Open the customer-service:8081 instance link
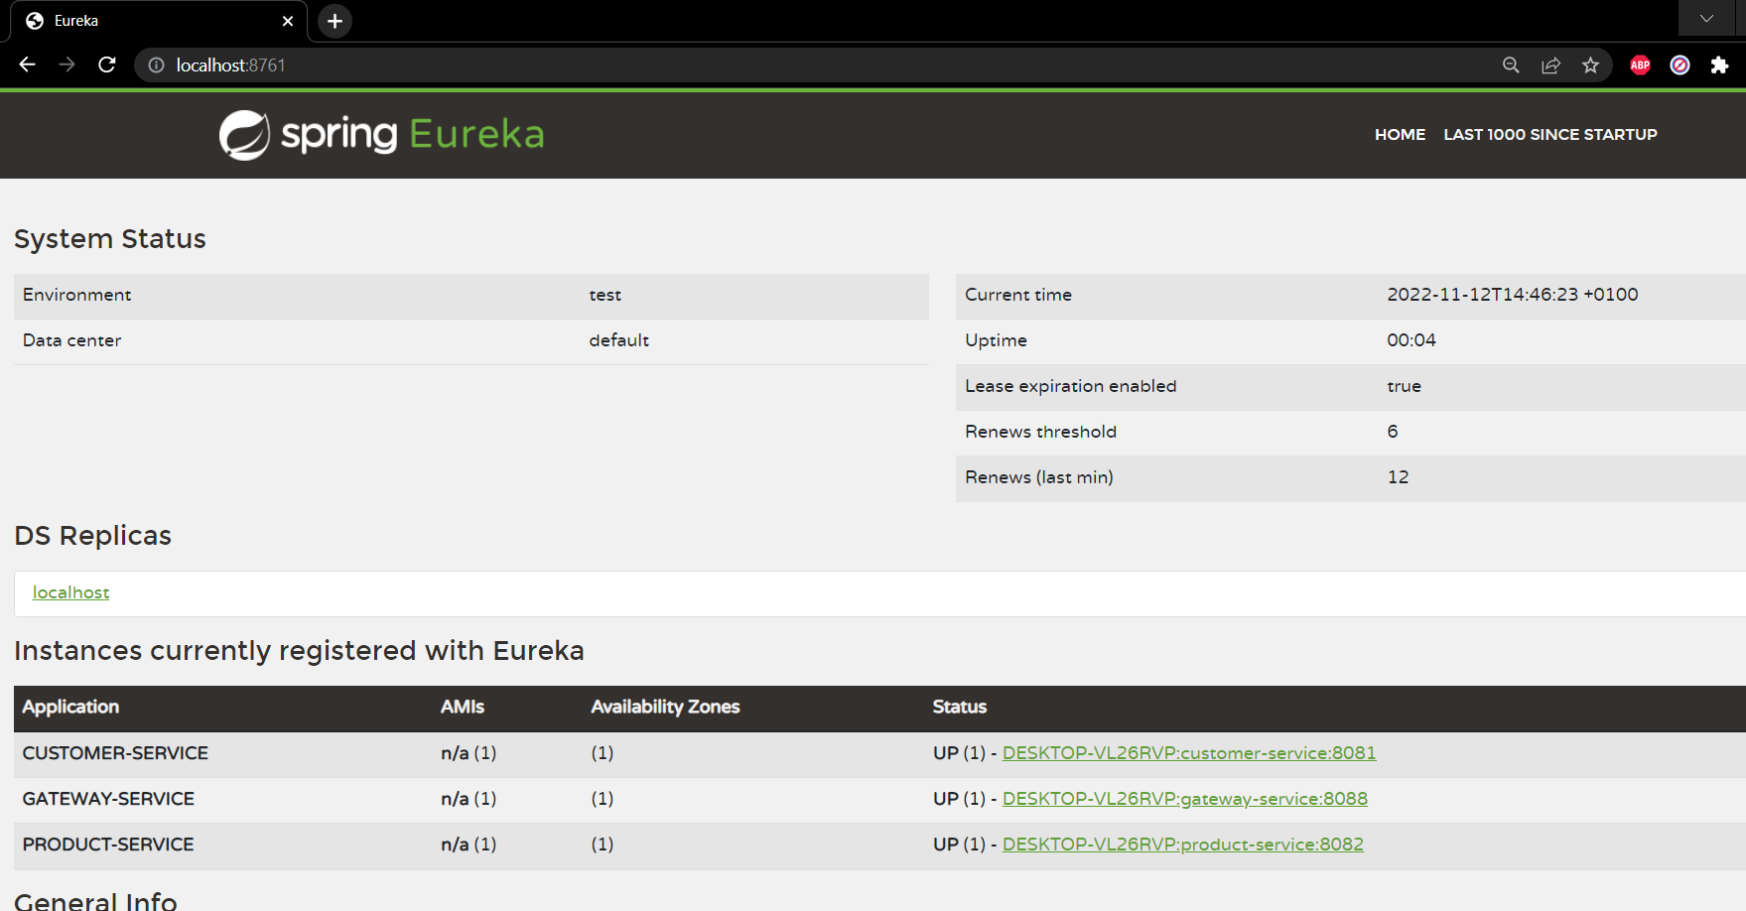Image resolution: width=1746 pixels, height=911 pixels. (1188, 752)
